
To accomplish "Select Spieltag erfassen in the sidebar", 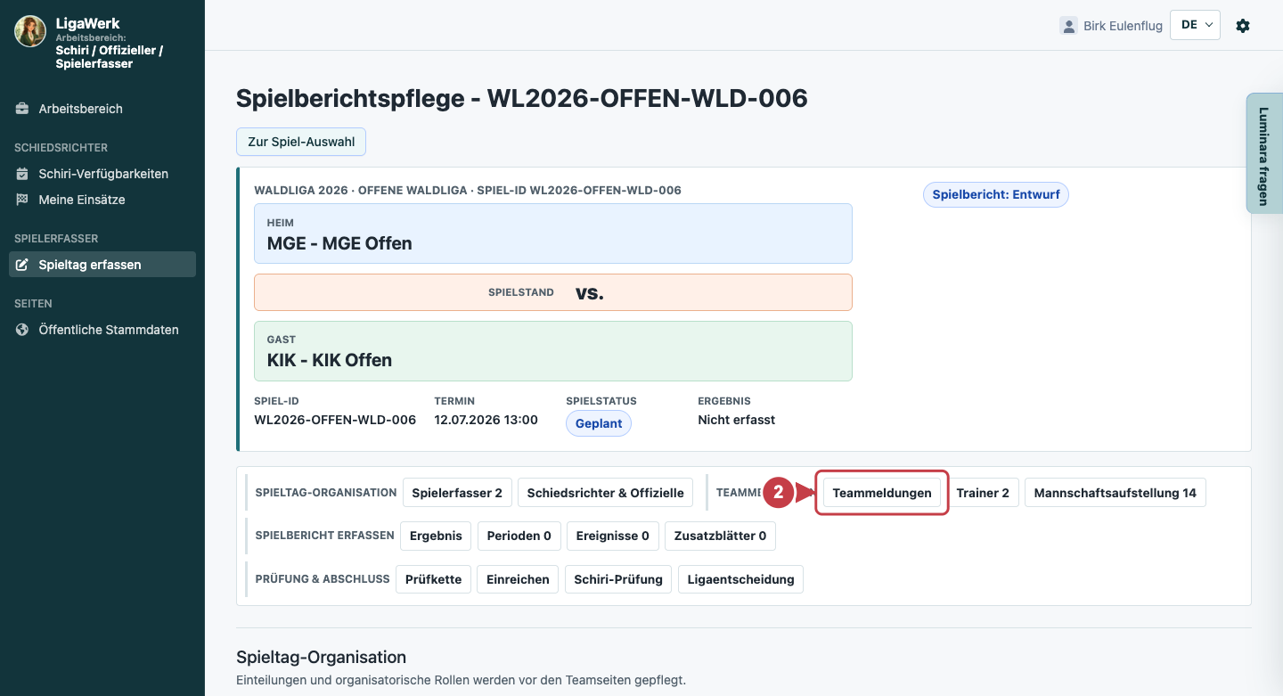I will pyautogui.click(x=102, y=265).
